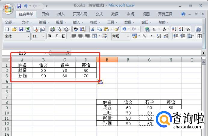Select cell containing 周五

click(x=107, y=107)
